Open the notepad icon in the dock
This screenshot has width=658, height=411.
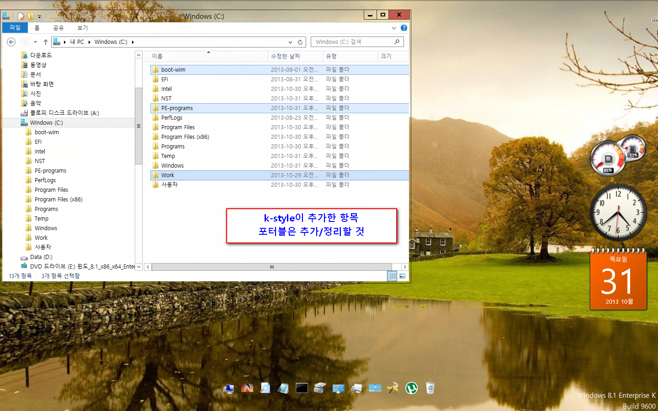(x=283, y=389)
